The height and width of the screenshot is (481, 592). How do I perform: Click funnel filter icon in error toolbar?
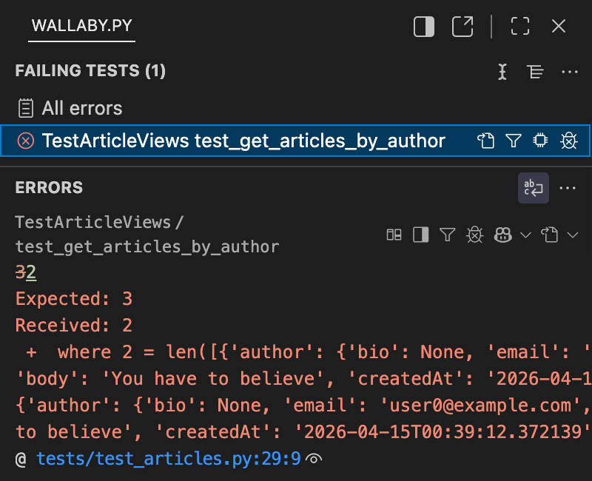coord(448,235)
